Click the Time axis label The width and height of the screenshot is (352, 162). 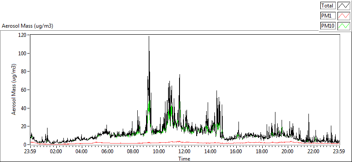tap(184, 159)
